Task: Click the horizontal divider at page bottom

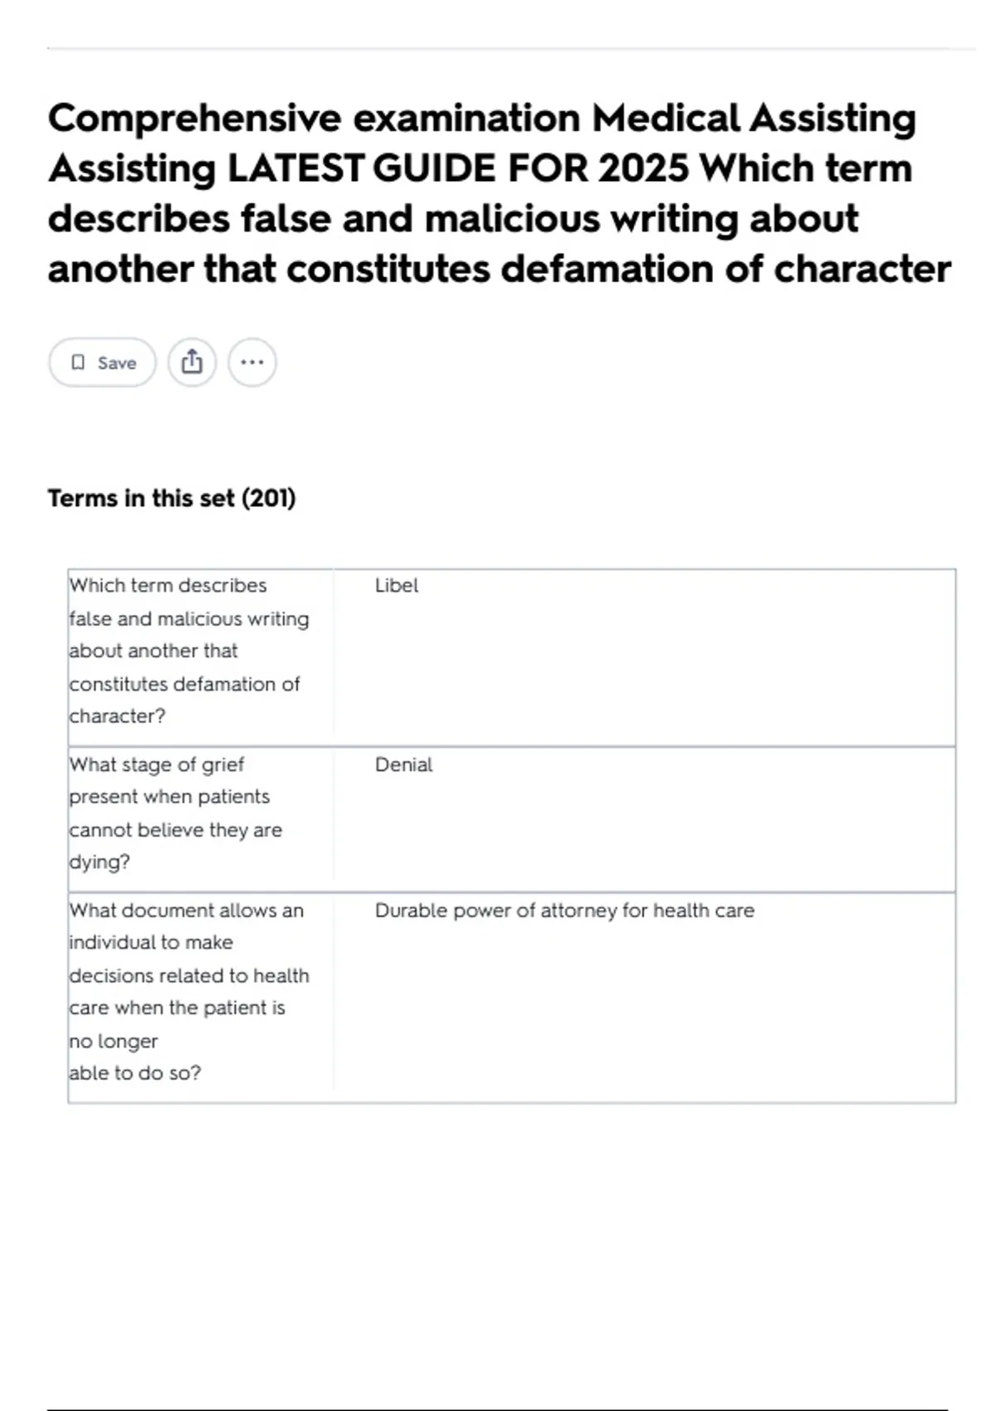Action: [498, 1409]
